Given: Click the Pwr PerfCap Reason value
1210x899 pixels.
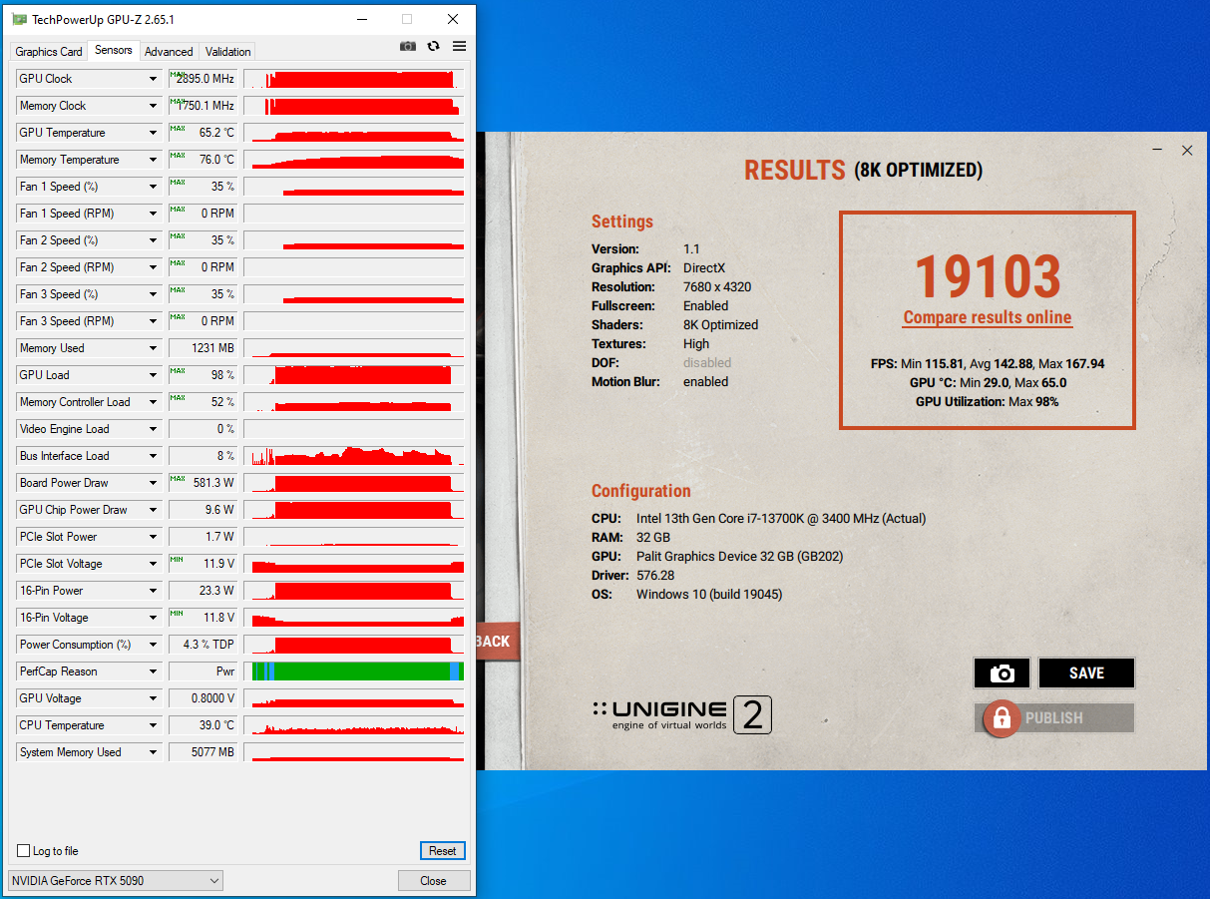Looking at the screenshot, I should coord(225,672).
